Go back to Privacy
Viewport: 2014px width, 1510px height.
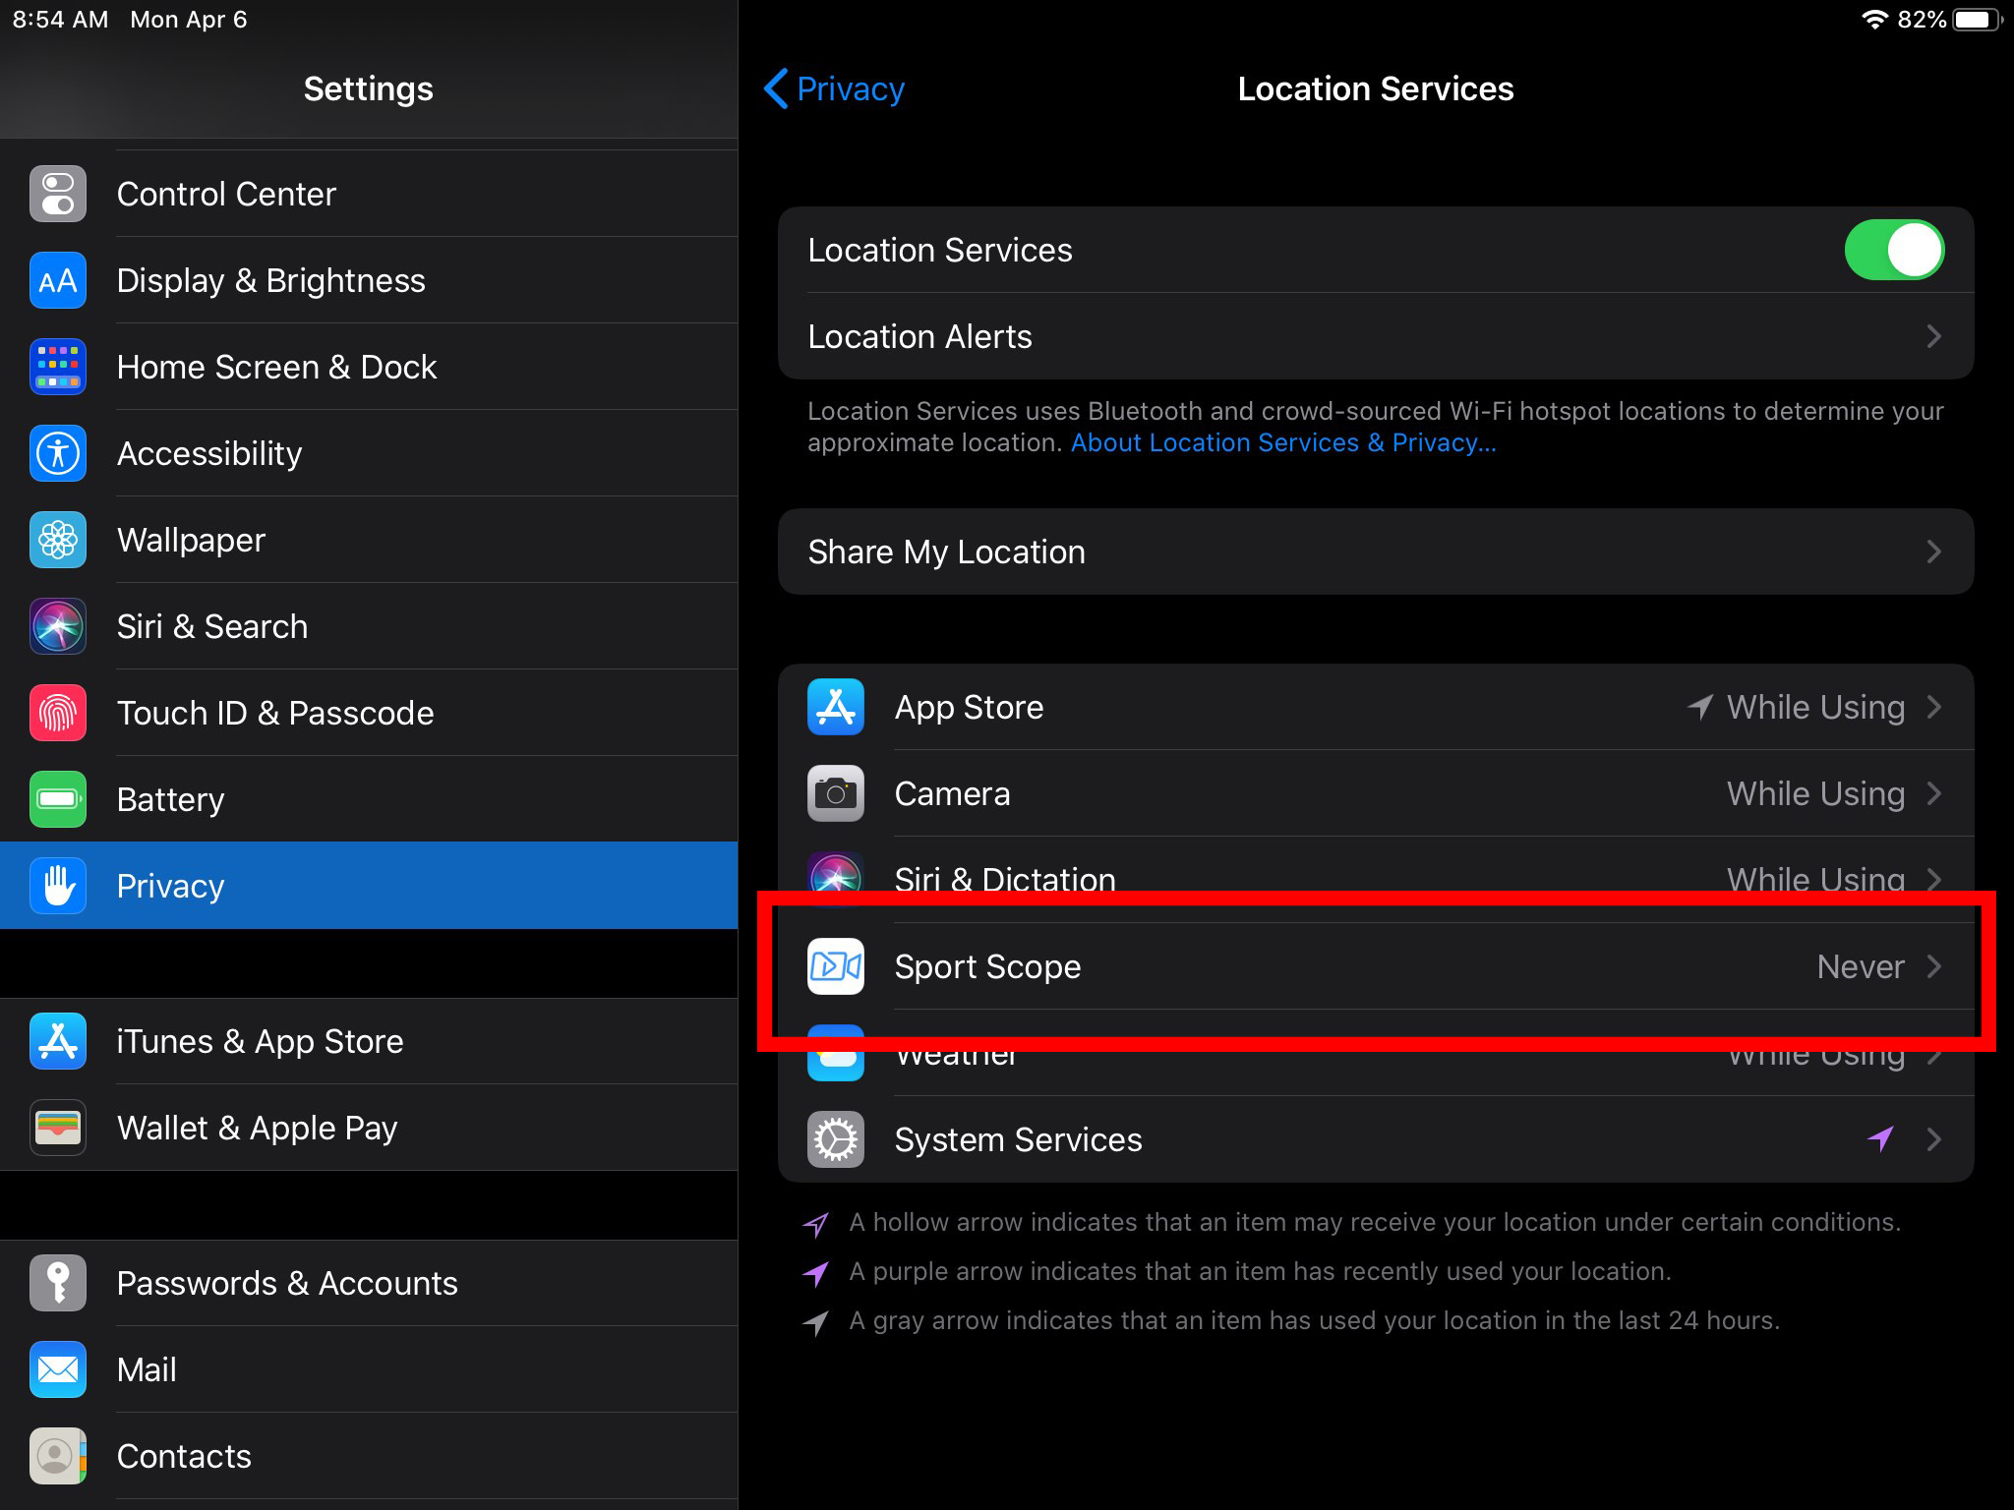pyautogui.click(x=834, y=88)
